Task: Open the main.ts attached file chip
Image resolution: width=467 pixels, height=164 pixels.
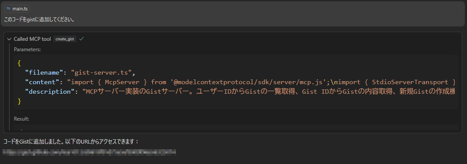Action: [17, 9]
